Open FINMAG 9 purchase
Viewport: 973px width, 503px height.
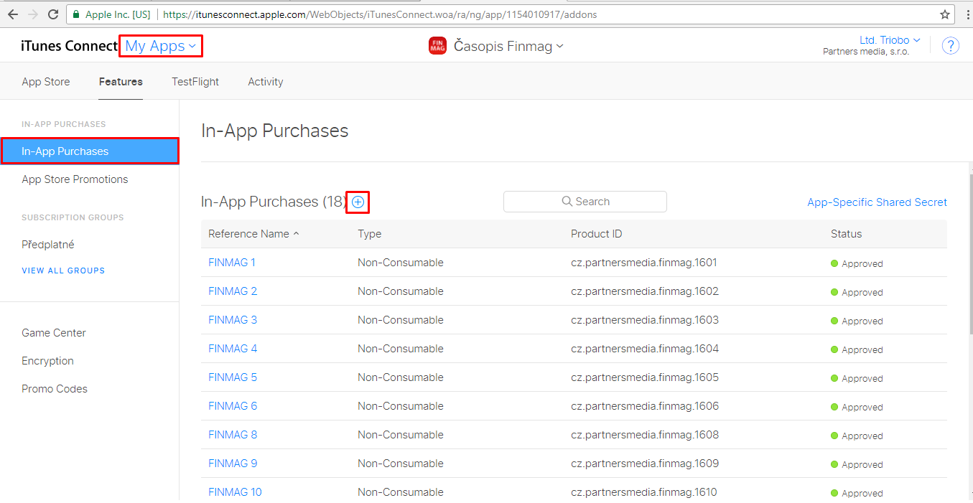[233, 464]
